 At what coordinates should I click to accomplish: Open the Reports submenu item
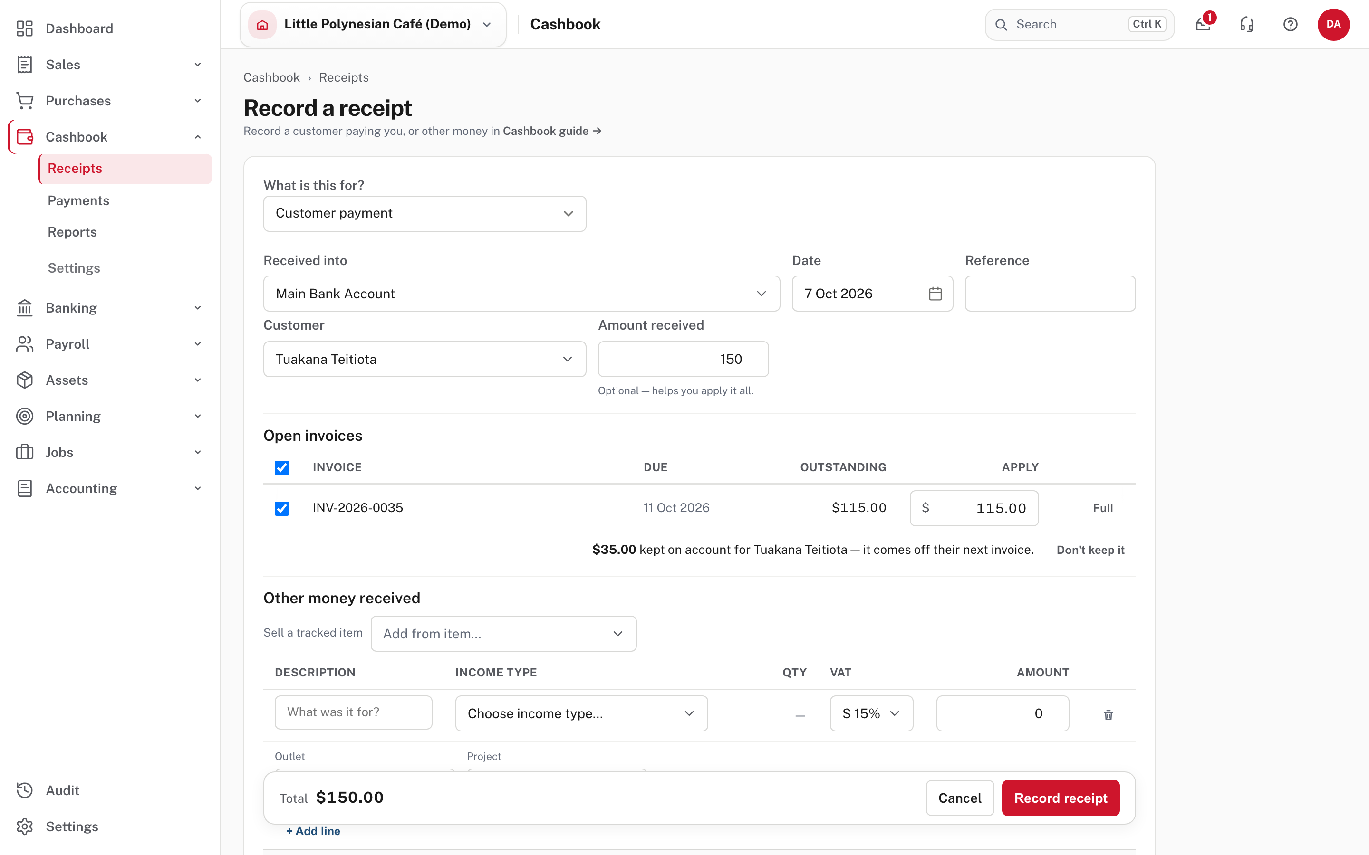(x=72, y=232)
